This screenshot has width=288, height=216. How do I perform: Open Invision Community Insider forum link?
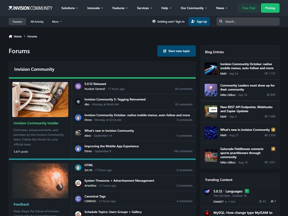click(36, 123)
